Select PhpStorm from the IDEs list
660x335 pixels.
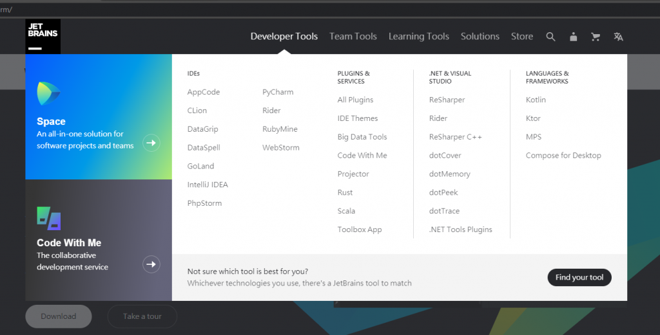[x=204, y=203]
